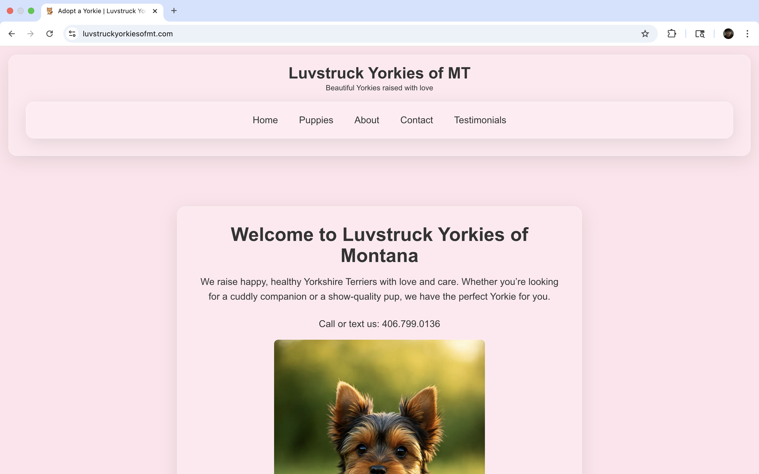
Task: Close the Adopt a Yorkie tab
Action: [x=155, y=11]
